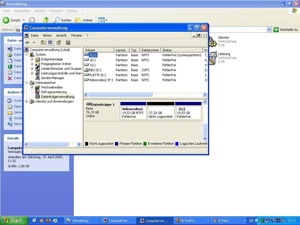The height and width of the screenshot is (225, 300).
Task: Click the Datenträger 1 disk label
Action: pyautogui.click(x=103, y=105)
